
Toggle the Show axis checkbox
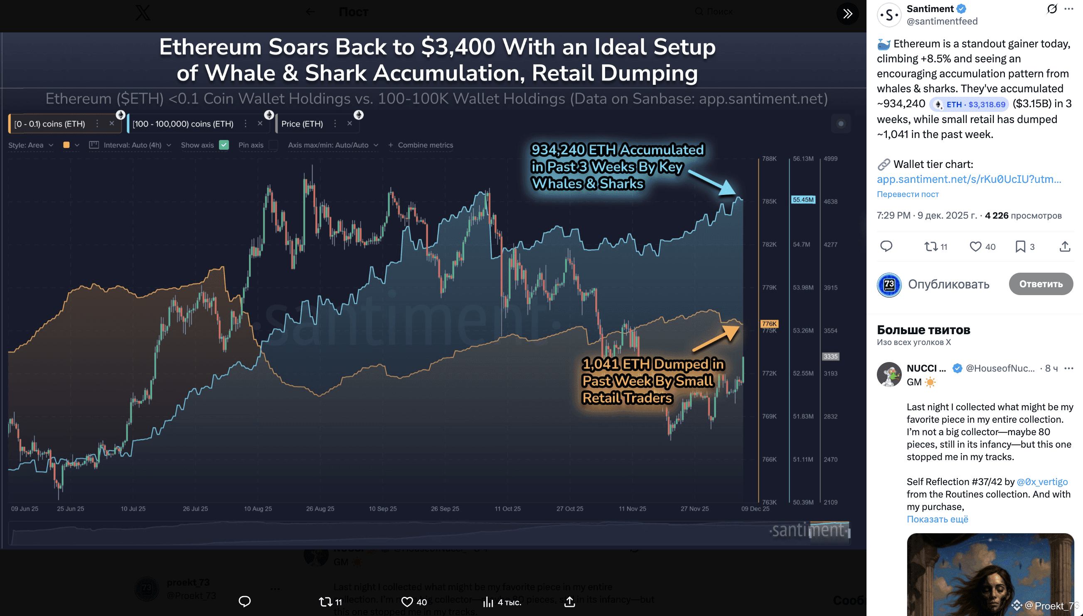[224, 145]
